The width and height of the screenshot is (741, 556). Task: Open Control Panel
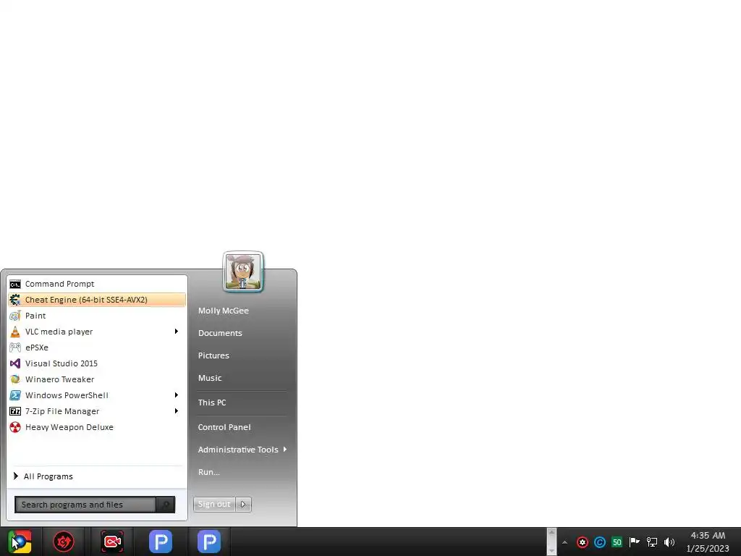coord(224,427)
